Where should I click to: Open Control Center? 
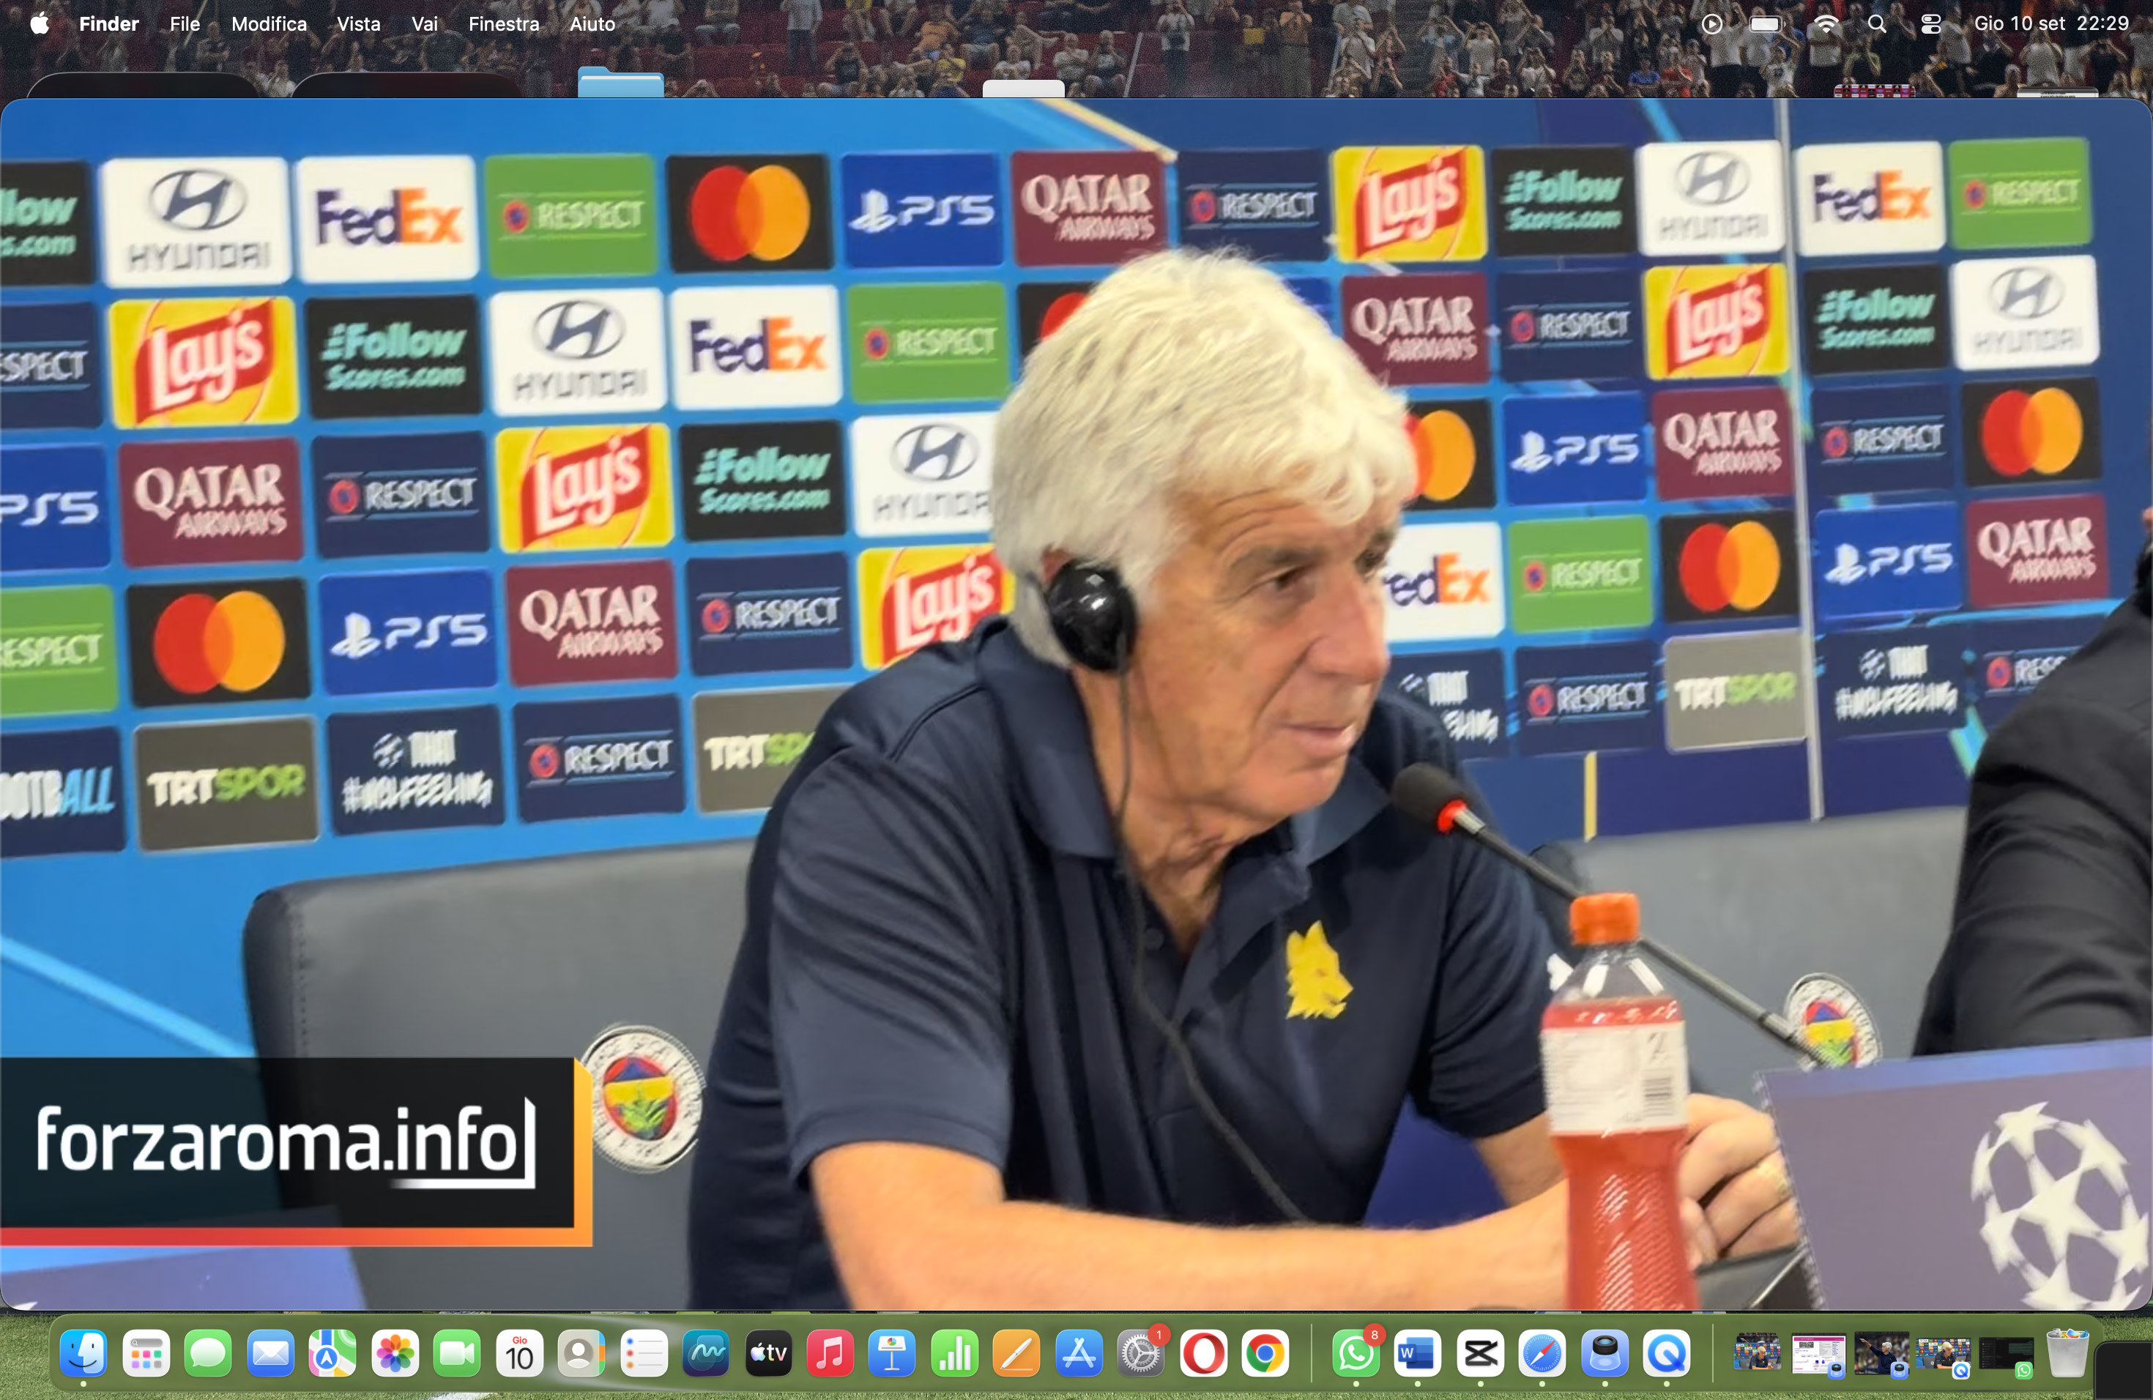(x=1930, y=24)
